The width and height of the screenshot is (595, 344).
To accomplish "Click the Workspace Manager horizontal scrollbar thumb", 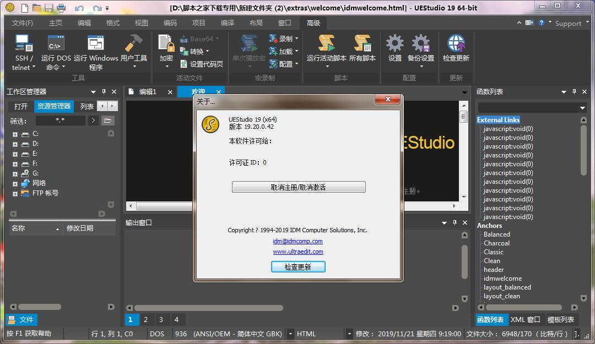I will point(40,307).
